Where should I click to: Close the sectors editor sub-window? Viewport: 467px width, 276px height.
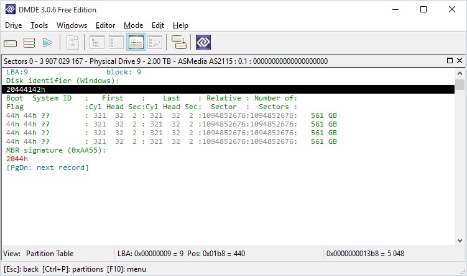460,61
